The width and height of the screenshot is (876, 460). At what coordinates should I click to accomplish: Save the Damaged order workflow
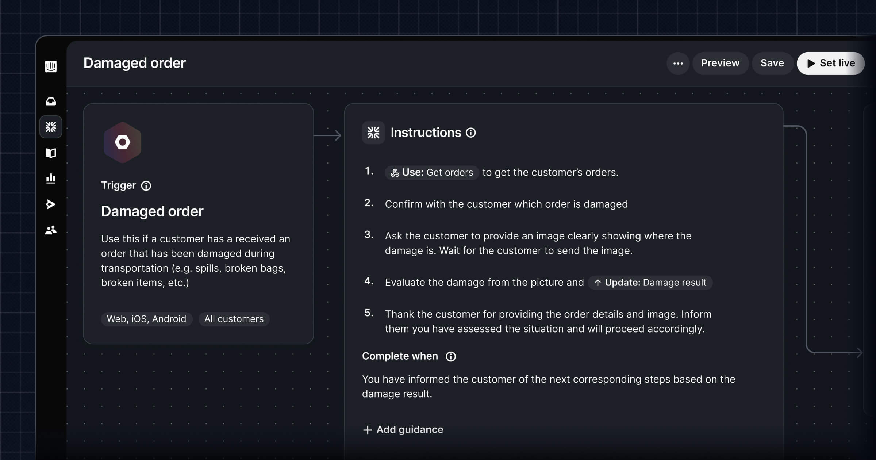click(772, 64)
